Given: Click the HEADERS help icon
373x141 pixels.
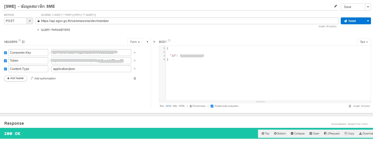Looking at the screenshot, I should coord(20,41).
